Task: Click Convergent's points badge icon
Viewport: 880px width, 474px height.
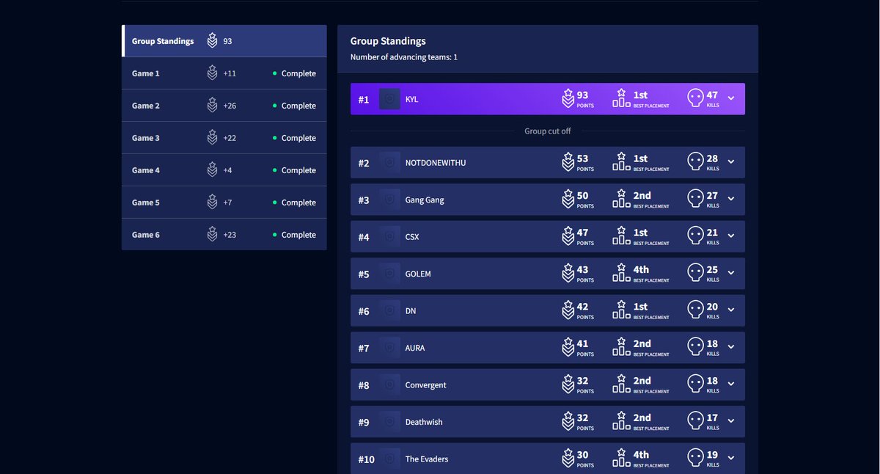Action: (x=568, y=384)
